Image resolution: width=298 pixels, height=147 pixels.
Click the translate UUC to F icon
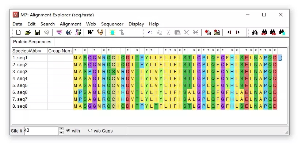46,32
